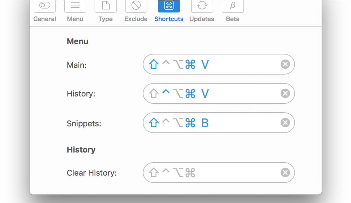Toggle Command modifier in Clear History shortcut

(190, 173)
